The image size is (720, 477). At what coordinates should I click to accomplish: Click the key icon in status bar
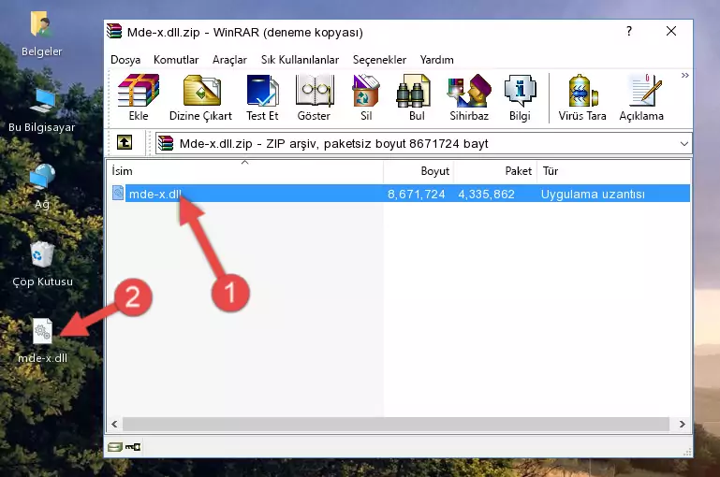(x=133, y=447)
